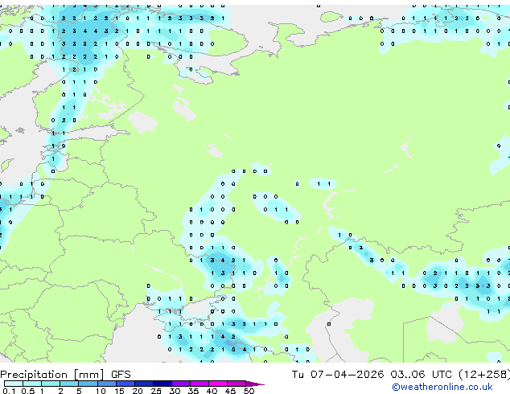Click the '30' legend label
The width and height of the screenshot is (510, 394).
[175, 391]
